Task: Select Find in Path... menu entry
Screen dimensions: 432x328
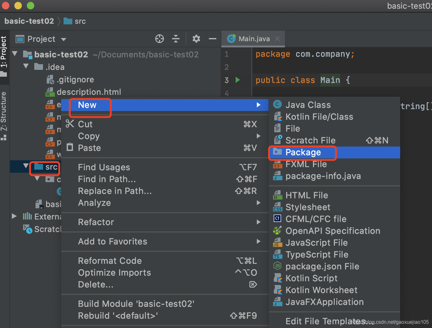Action: pyautogui.click(x=165, y=179)
